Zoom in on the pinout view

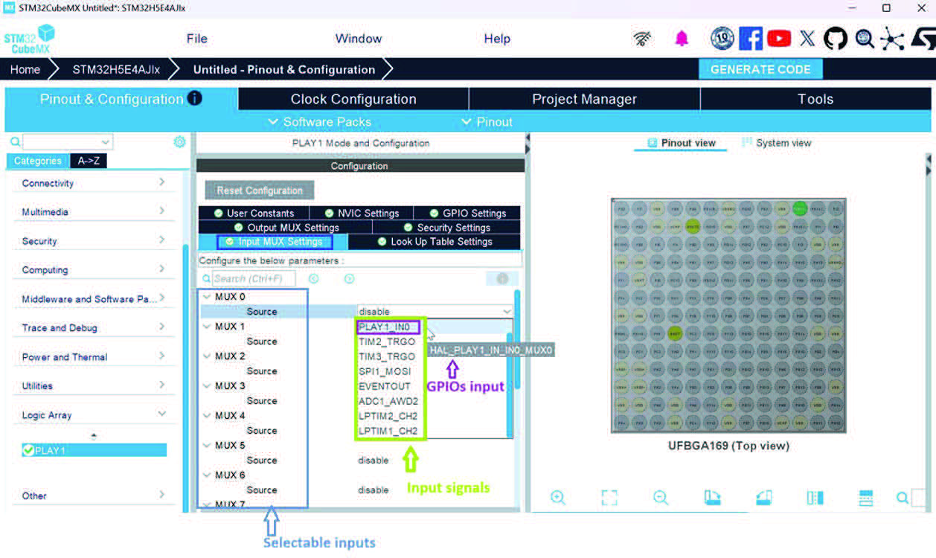click(x=558, y=498)
